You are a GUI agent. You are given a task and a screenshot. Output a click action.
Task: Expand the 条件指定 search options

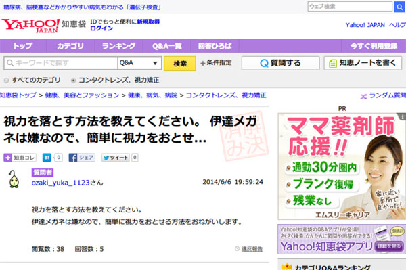pos(216,63)
